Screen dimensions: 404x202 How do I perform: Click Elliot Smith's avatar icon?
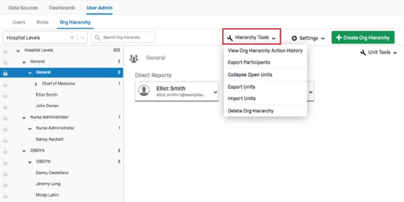point(144,91)
